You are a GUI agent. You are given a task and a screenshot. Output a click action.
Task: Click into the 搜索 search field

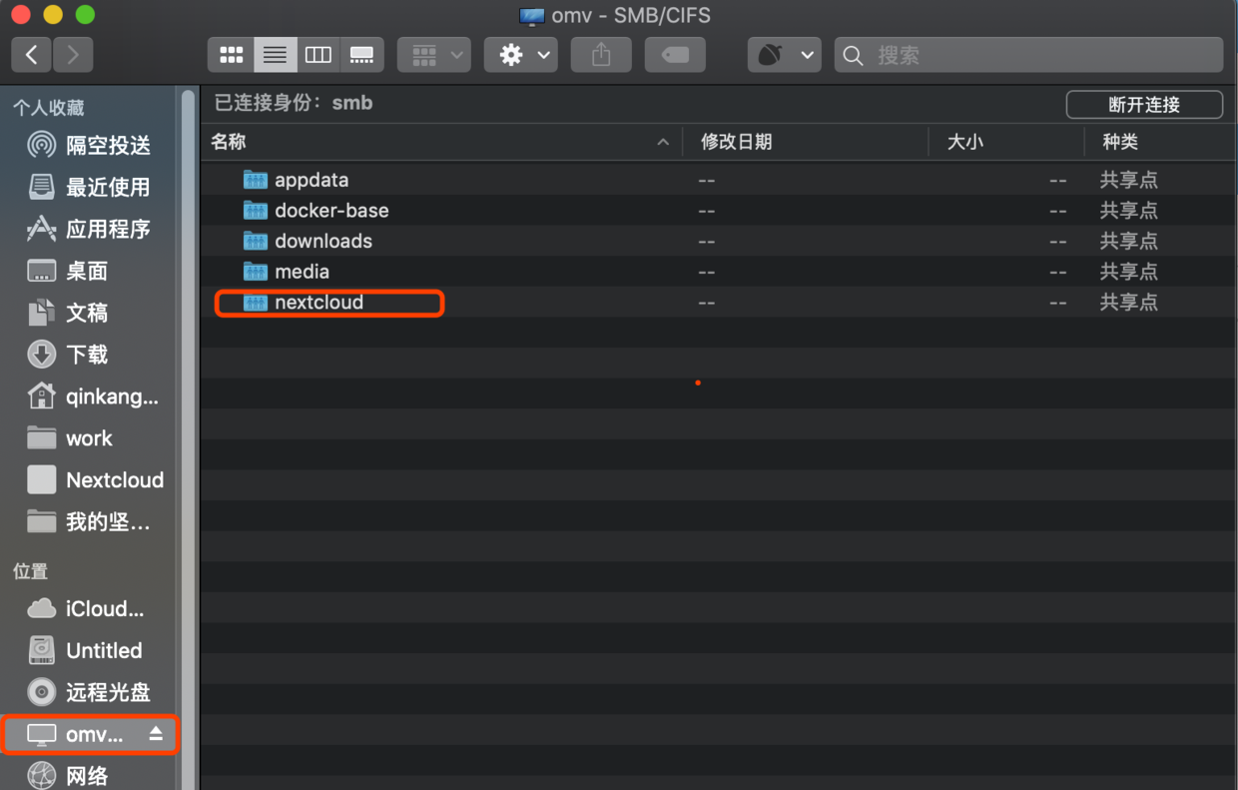(1028, 55)
